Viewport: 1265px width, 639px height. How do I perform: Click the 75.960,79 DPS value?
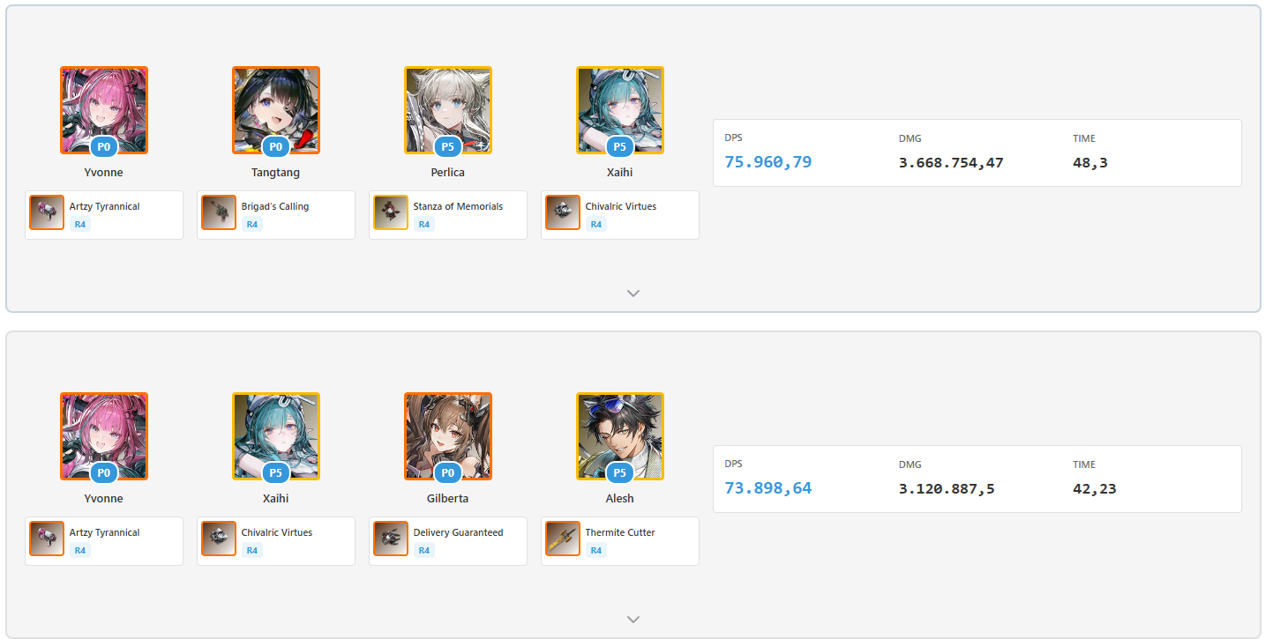pos(767,162)
